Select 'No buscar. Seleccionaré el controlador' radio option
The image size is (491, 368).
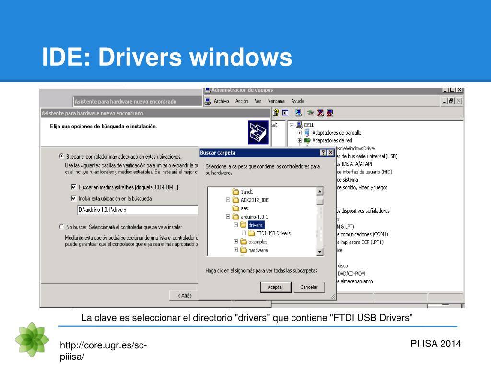pyautogui.click(x=62, y=227)
